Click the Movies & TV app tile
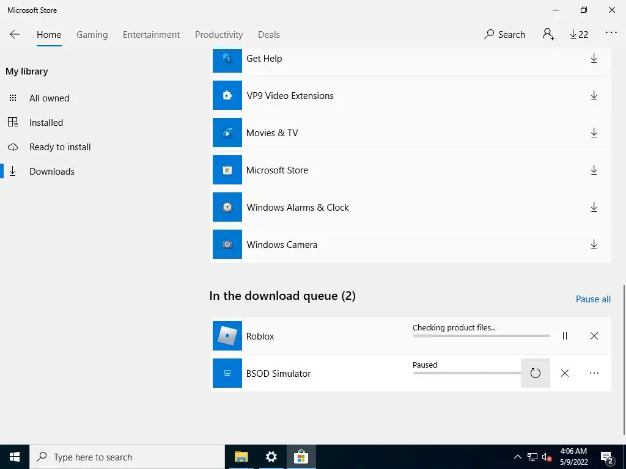The image size is (626, 469). (227, 133)
